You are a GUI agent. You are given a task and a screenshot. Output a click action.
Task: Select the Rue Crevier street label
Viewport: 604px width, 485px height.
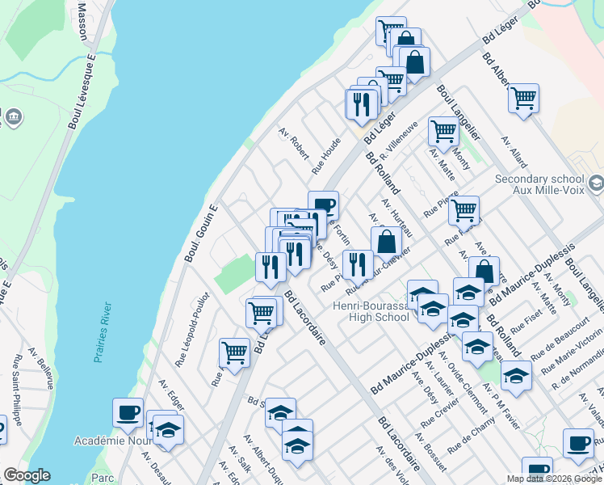tap(440, 413)
